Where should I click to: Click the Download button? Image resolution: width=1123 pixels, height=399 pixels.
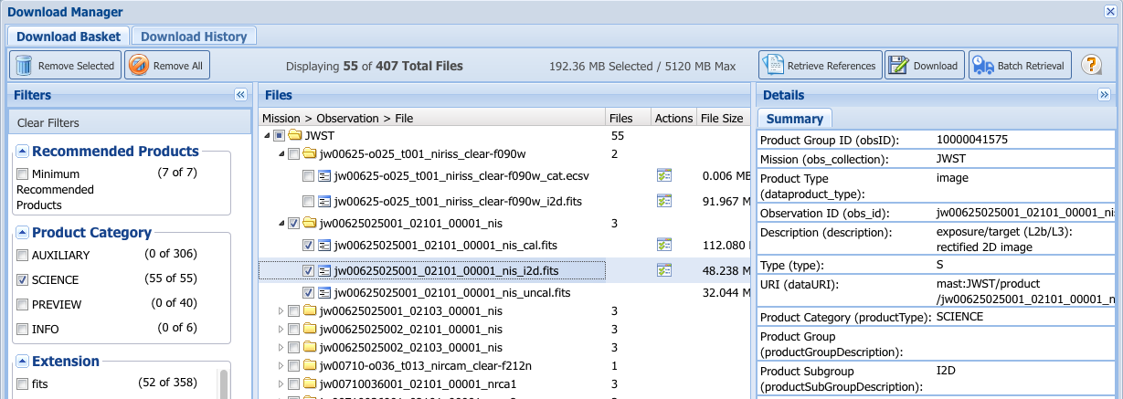[925, 66]
